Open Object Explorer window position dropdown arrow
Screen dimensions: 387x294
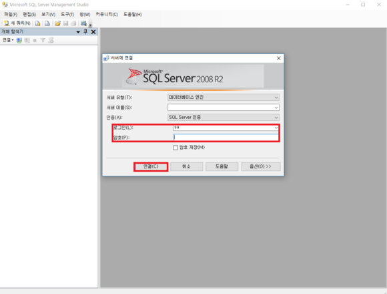(78, 32)
